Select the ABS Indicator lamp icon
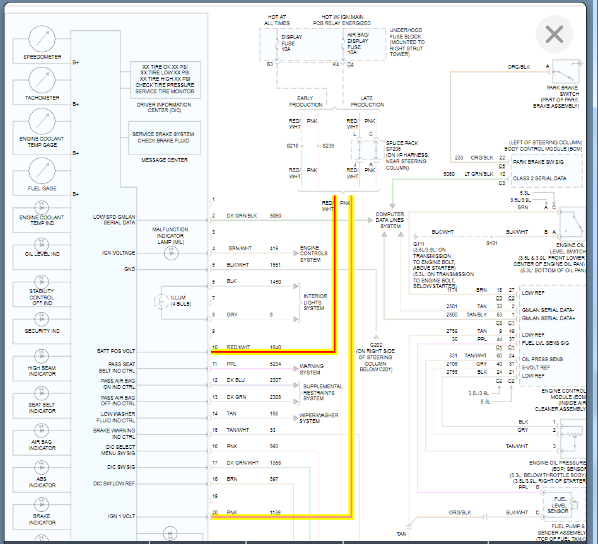The image size is (598, 544). (42, 467)
